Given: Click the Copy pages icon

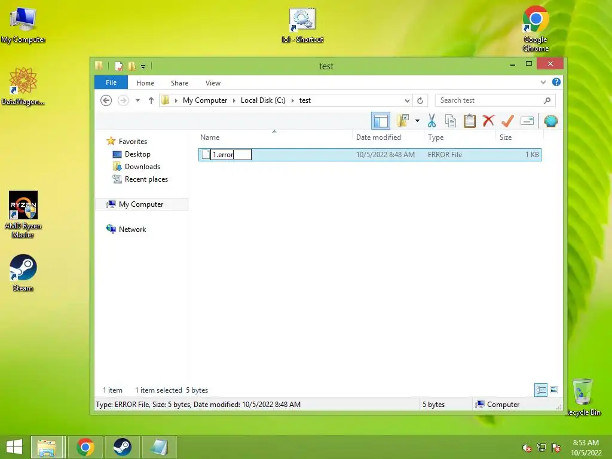Looking at the screenshot, I should click(x=451, y=121).
